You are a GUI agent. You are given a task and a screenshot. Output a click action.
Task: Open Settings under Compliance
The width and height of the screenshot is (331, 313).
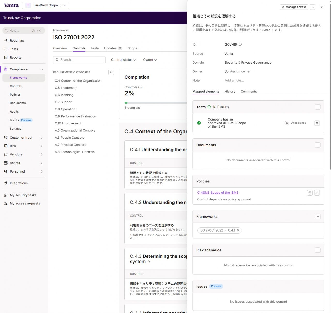click(16, 129)
